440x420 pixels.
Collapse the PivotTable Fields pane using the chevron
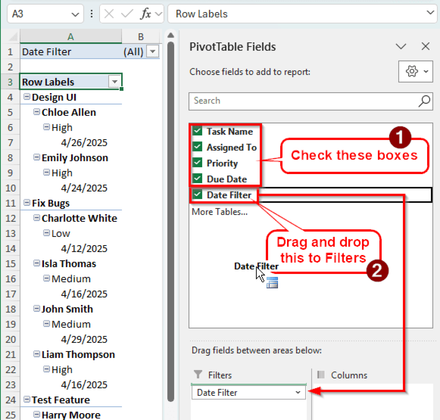400,46
